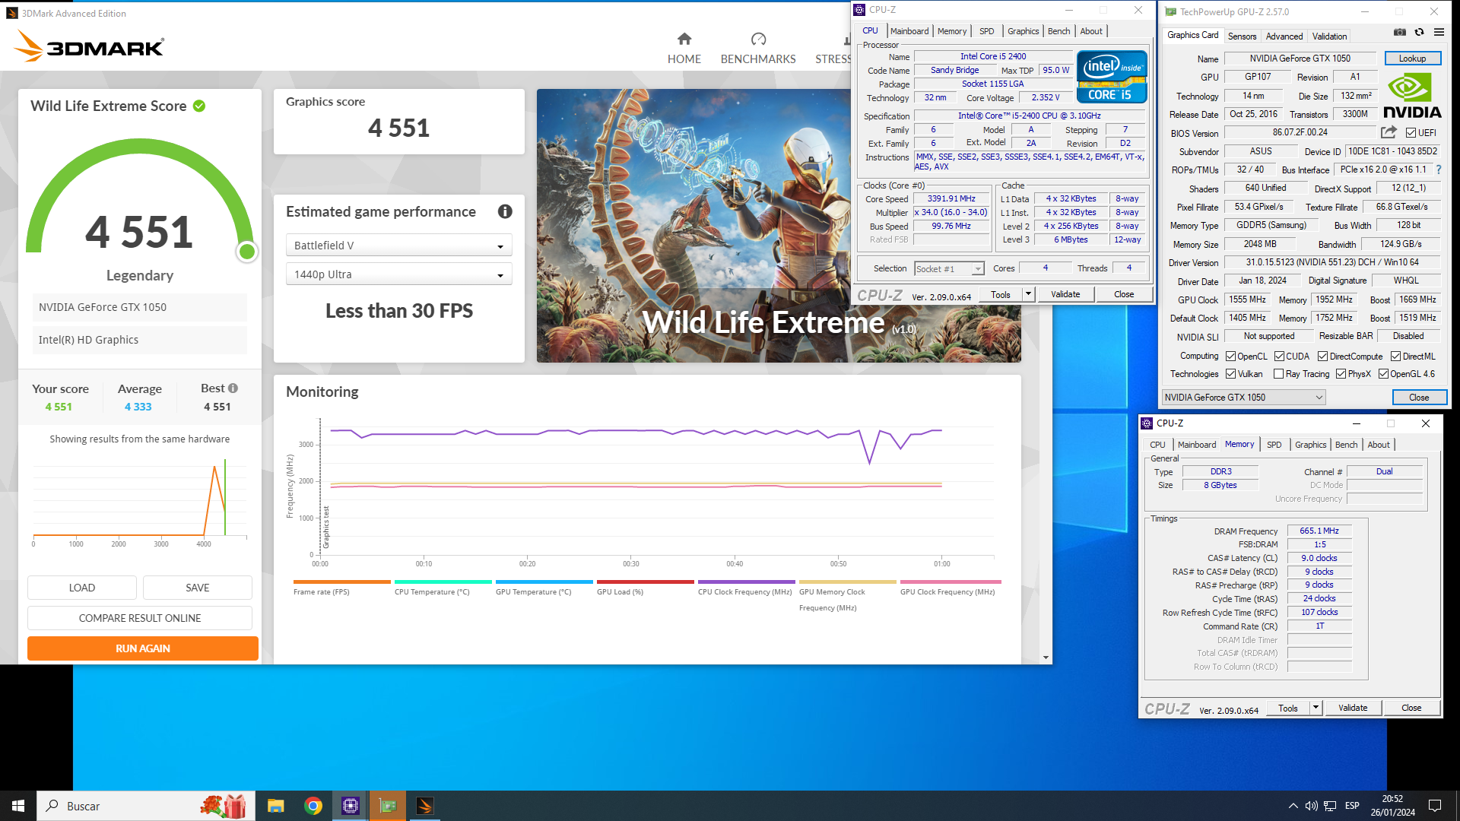Switch to SPD tab in top CPU-Z
The width and height of the screenshot is (1460, 821).
(x=986, y=31)
